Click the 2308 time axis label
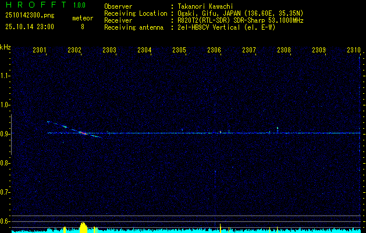This screenshot has width=366, height=233. coord(284,50)
